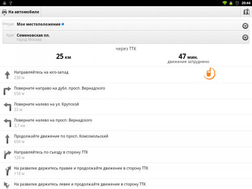
Task: Tap the keep-right fork icon
Action: (x=8, y=171)
